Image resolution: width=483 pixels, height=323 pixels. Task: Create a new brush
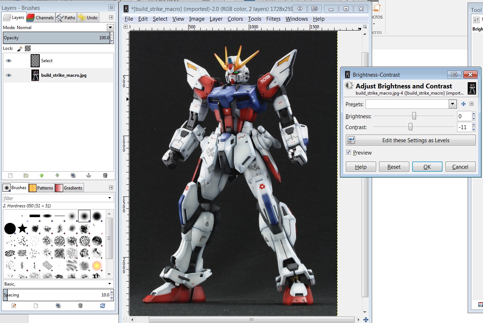click(36, 306)
